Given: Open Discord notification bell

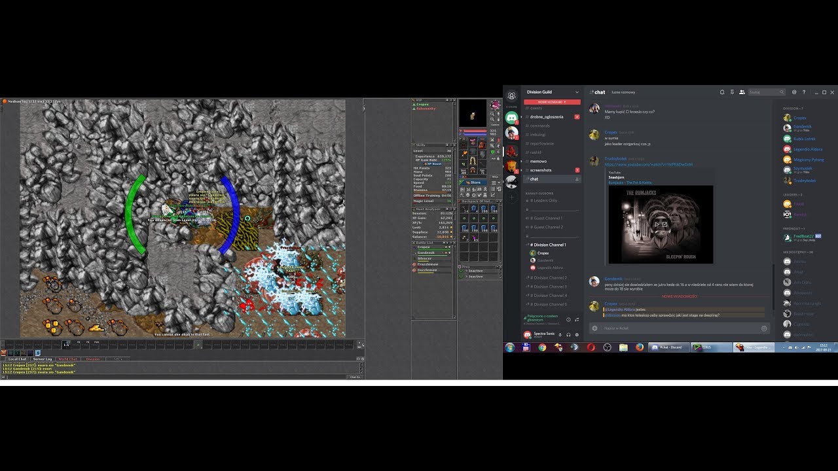Looking at the screenshot, I should [722, 92].
